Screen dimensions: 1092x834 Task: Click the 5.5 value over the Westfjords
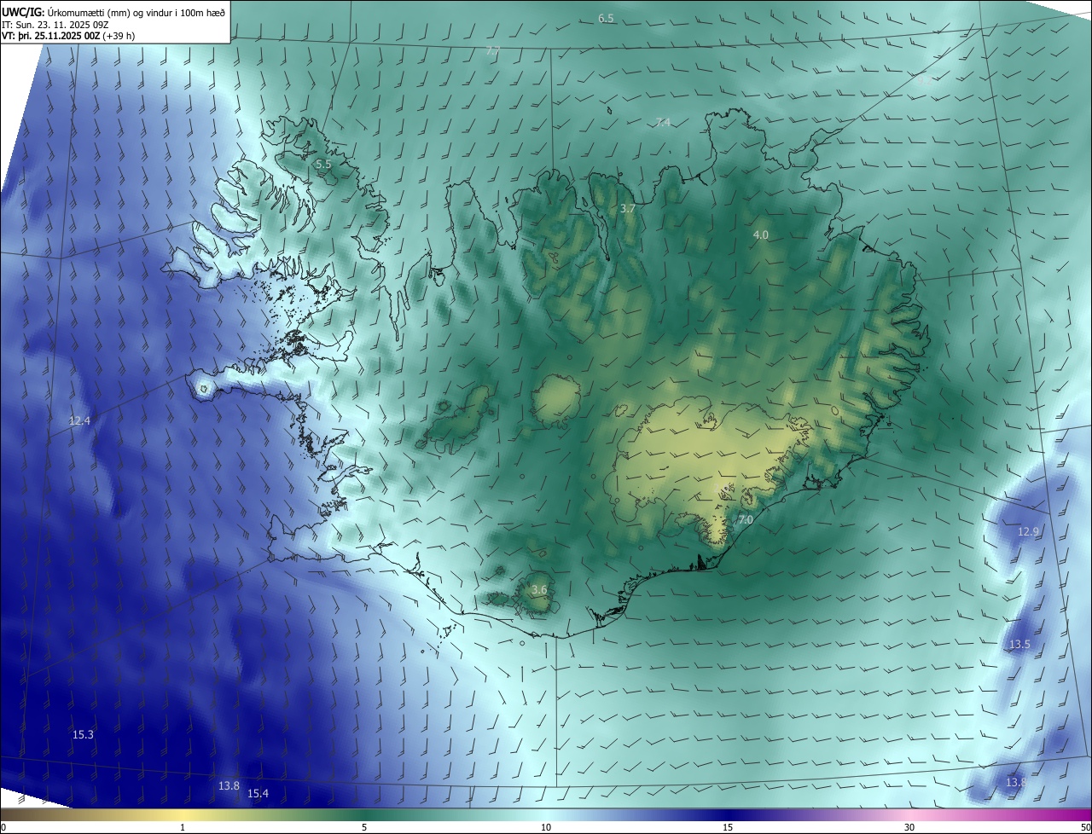[x=323, y=164]
